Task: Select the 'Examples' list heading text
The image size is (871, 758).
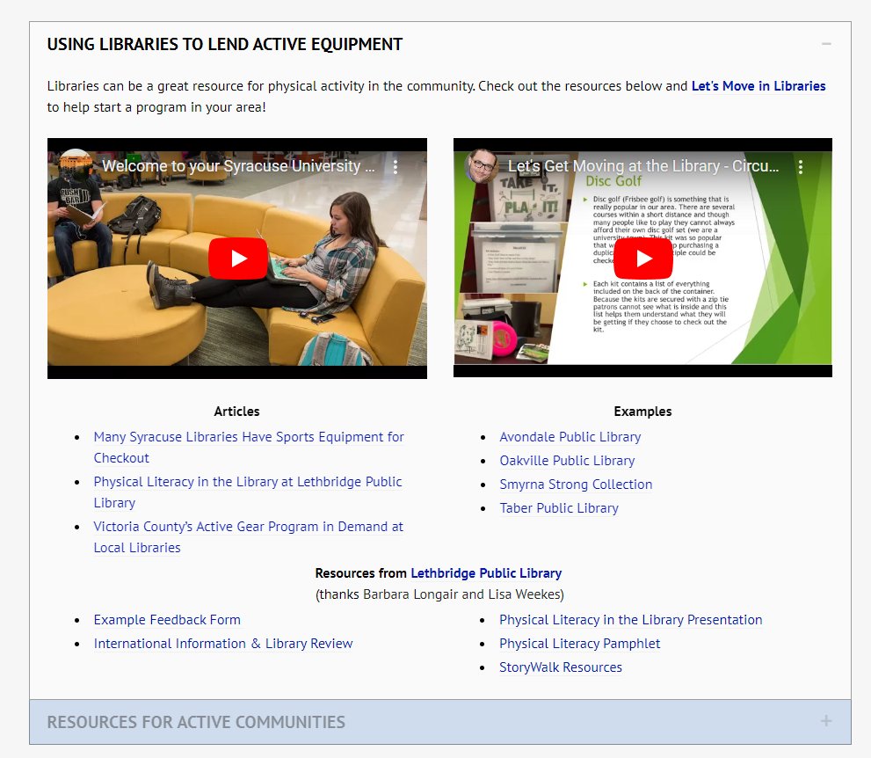Action: tap(642, 412)
